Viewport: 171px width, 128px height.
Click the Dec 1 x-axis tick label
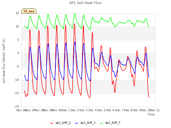pyautogui.click(x=66, y=110)
